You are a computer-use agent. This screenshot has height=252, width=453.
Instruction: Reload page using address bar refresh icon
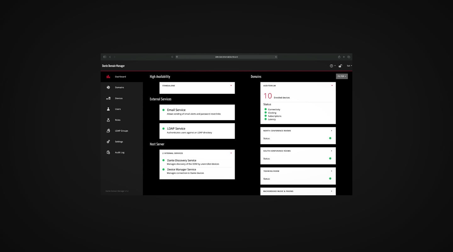click(x=276, y=57)
